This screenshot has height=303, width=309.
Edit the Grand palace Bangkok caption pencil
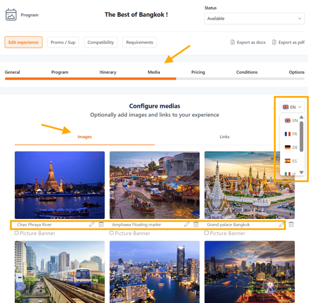pyautogui.click(x=282, y=224)
